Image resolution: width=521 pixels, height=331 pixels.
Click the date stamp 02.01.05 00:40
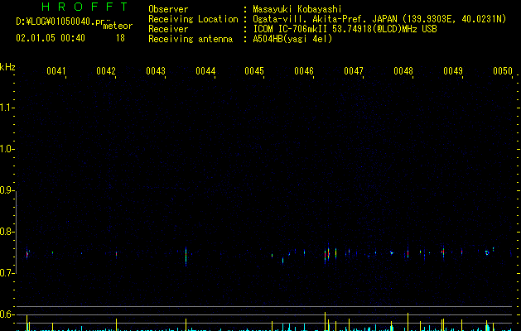(51, 38)
